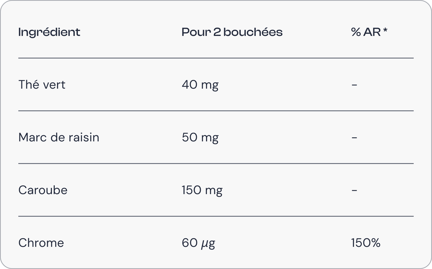Select the Thé vert ingredient name
Viewport: 432px width, 269px height.
tap(42, 85)
